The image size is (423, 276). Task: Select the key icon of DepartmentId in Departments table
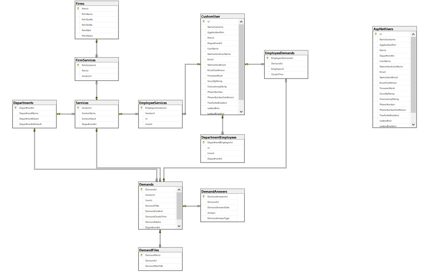click(15, 108)
